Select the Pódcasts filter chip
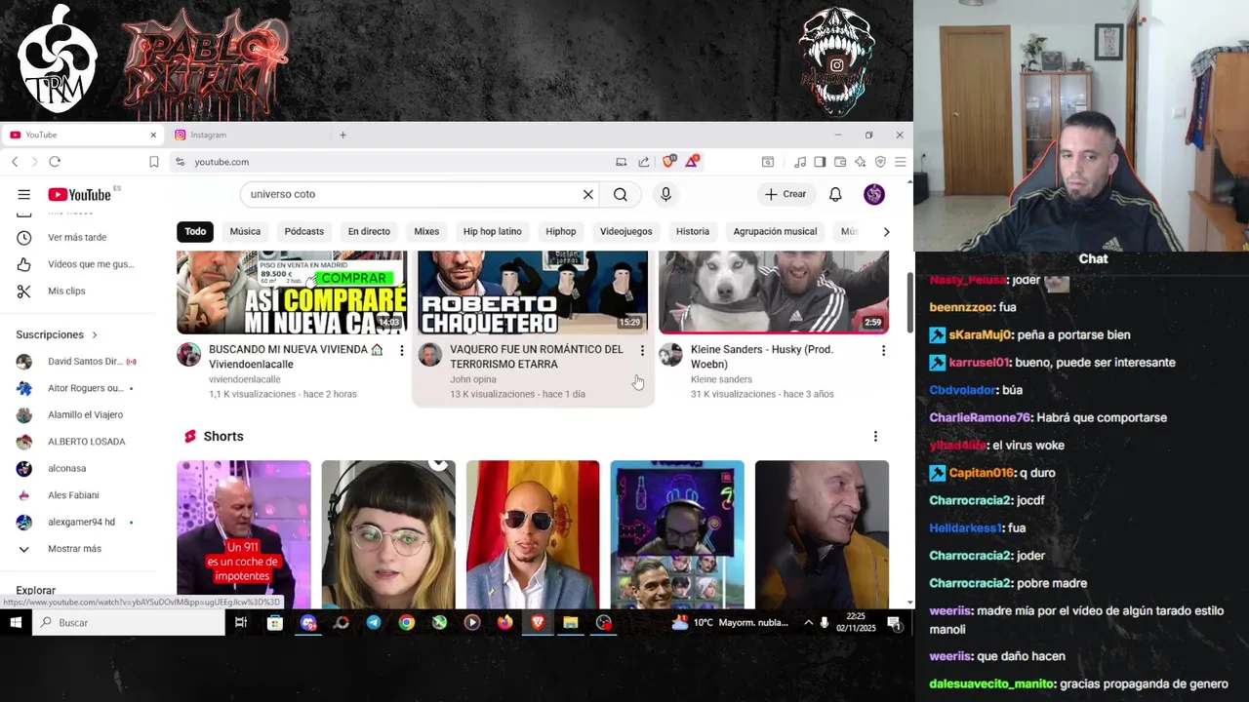The height and width of the screenshot is (702, 1249). tap(303, 231)
